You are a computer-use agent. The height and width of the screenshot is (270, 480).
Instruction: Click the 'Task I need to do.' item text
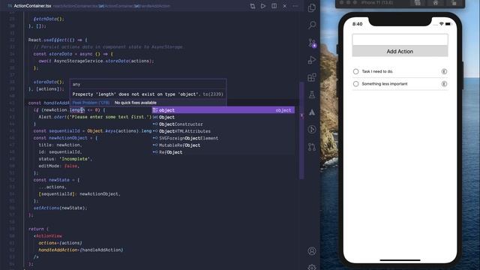[377, 71]
